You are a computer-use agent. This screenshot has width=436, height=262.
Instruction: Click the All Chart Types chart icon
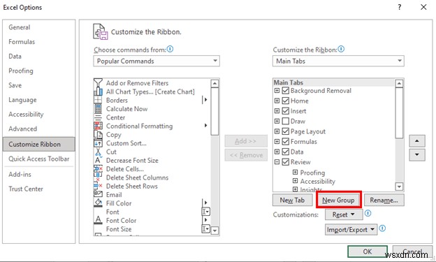click(x=98, y=92)
